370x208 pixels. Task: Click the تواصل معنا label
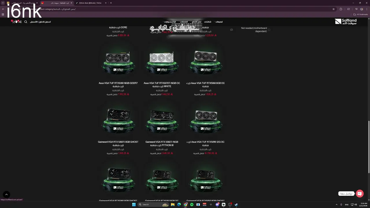[x=346, y=194]
